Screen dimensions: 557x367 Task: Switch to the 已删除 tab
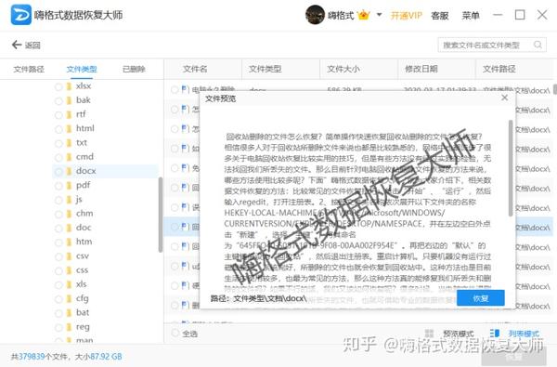coord(134,69)
